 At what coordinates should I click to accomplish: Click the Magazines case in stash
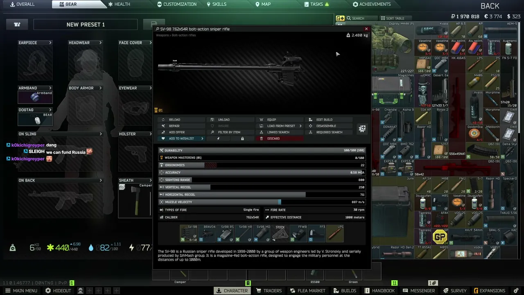pyautogui.click(x=393, y=91)
